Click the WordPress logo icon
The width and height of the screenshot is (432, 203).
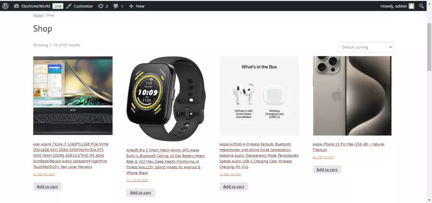5,6
